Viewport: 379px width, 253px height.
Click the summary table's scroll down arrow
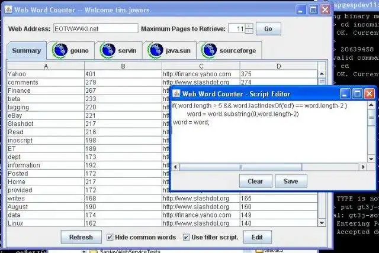322,223
